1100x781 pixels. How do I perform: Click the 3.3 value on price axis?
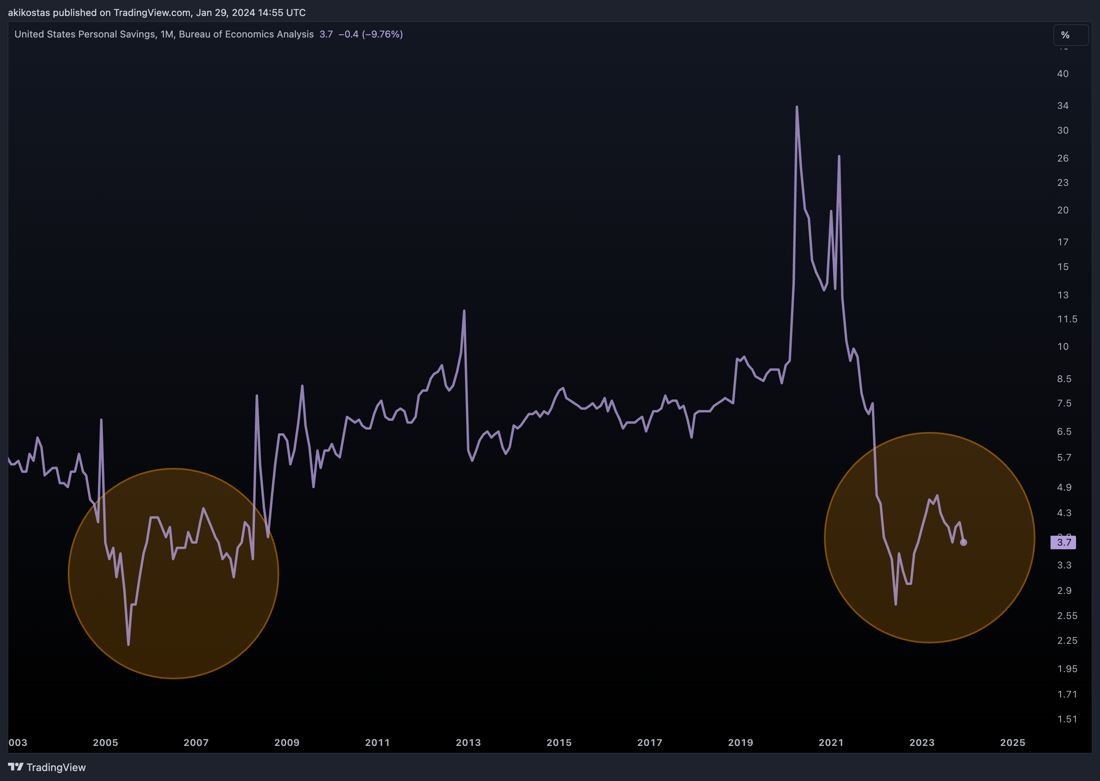click(x=1065, y=564)
